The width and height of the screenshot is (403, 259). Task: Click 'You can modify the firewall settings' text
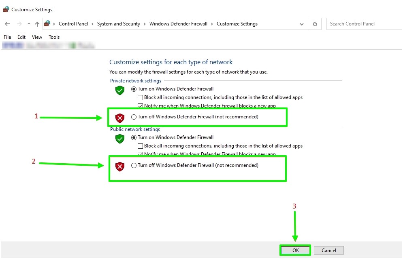pyautogui.click(x=188, y=72)
